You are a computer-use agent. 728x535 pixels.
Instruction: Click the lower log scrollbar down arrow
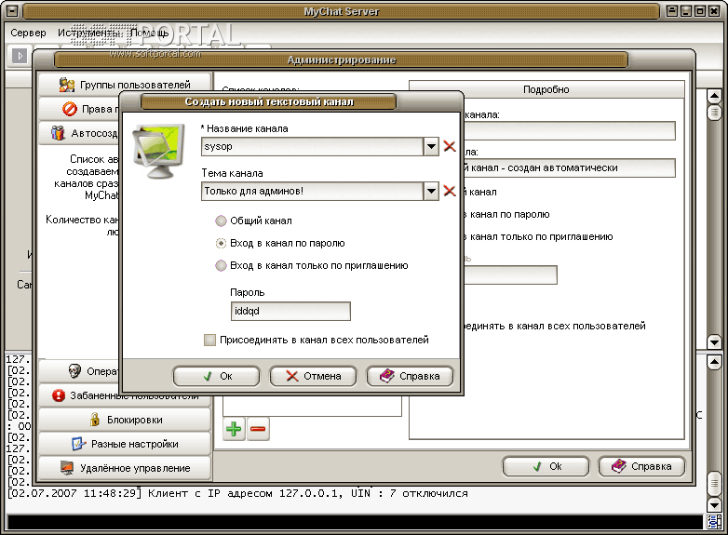tap(714, 504)
